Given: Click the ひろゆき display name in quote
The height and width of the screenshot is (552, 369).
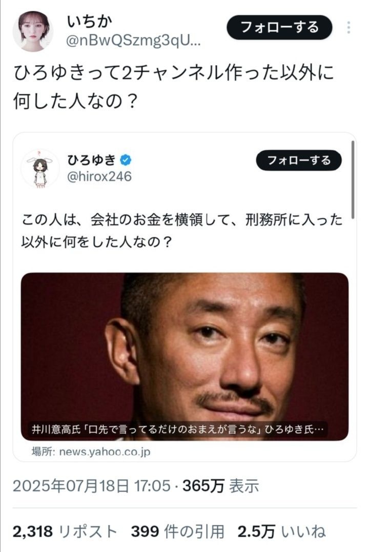Looking at the screenshot, I should click(91, 160).
